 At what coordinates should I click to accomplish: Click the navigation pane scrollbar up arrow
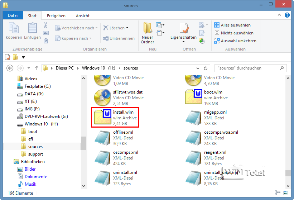click(84, 78)
